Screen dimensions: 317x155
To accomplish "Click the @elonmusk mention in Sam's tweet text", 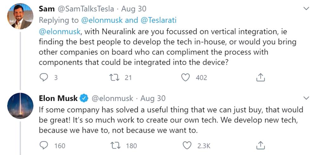I will tap(59, 31).
